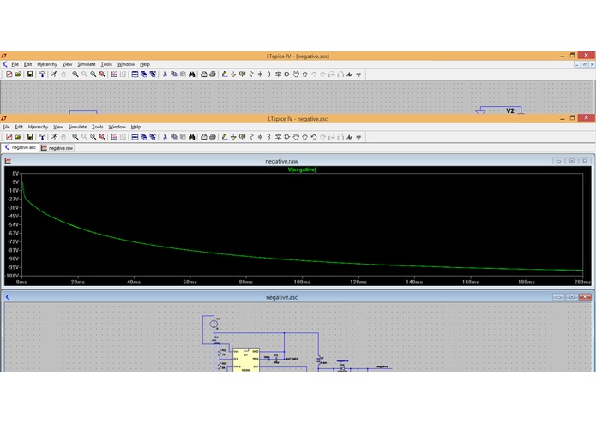Open Help menu in back LTspice window

tap(145, 64)
